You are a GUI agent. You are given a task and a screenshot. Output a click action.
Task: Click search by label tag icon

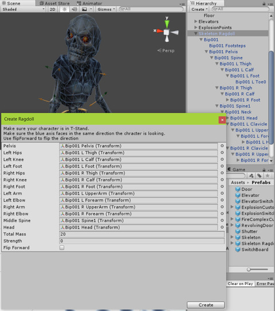tap(259, 176)
